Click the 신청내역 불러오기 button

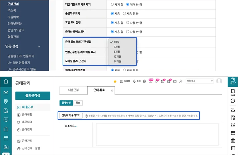70,116
